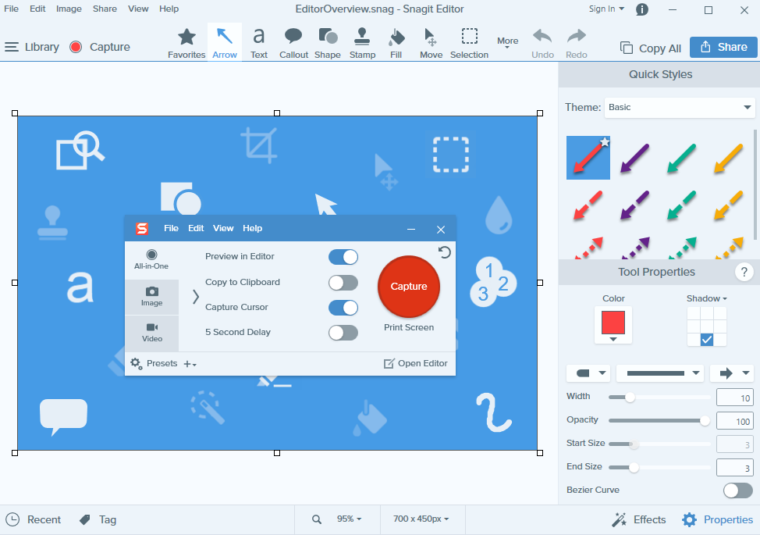The width and height of the screenshot is (760, 535).
Task: Open the Sign In dropdown
Action: pyautogui.click(x=606, y=9)
